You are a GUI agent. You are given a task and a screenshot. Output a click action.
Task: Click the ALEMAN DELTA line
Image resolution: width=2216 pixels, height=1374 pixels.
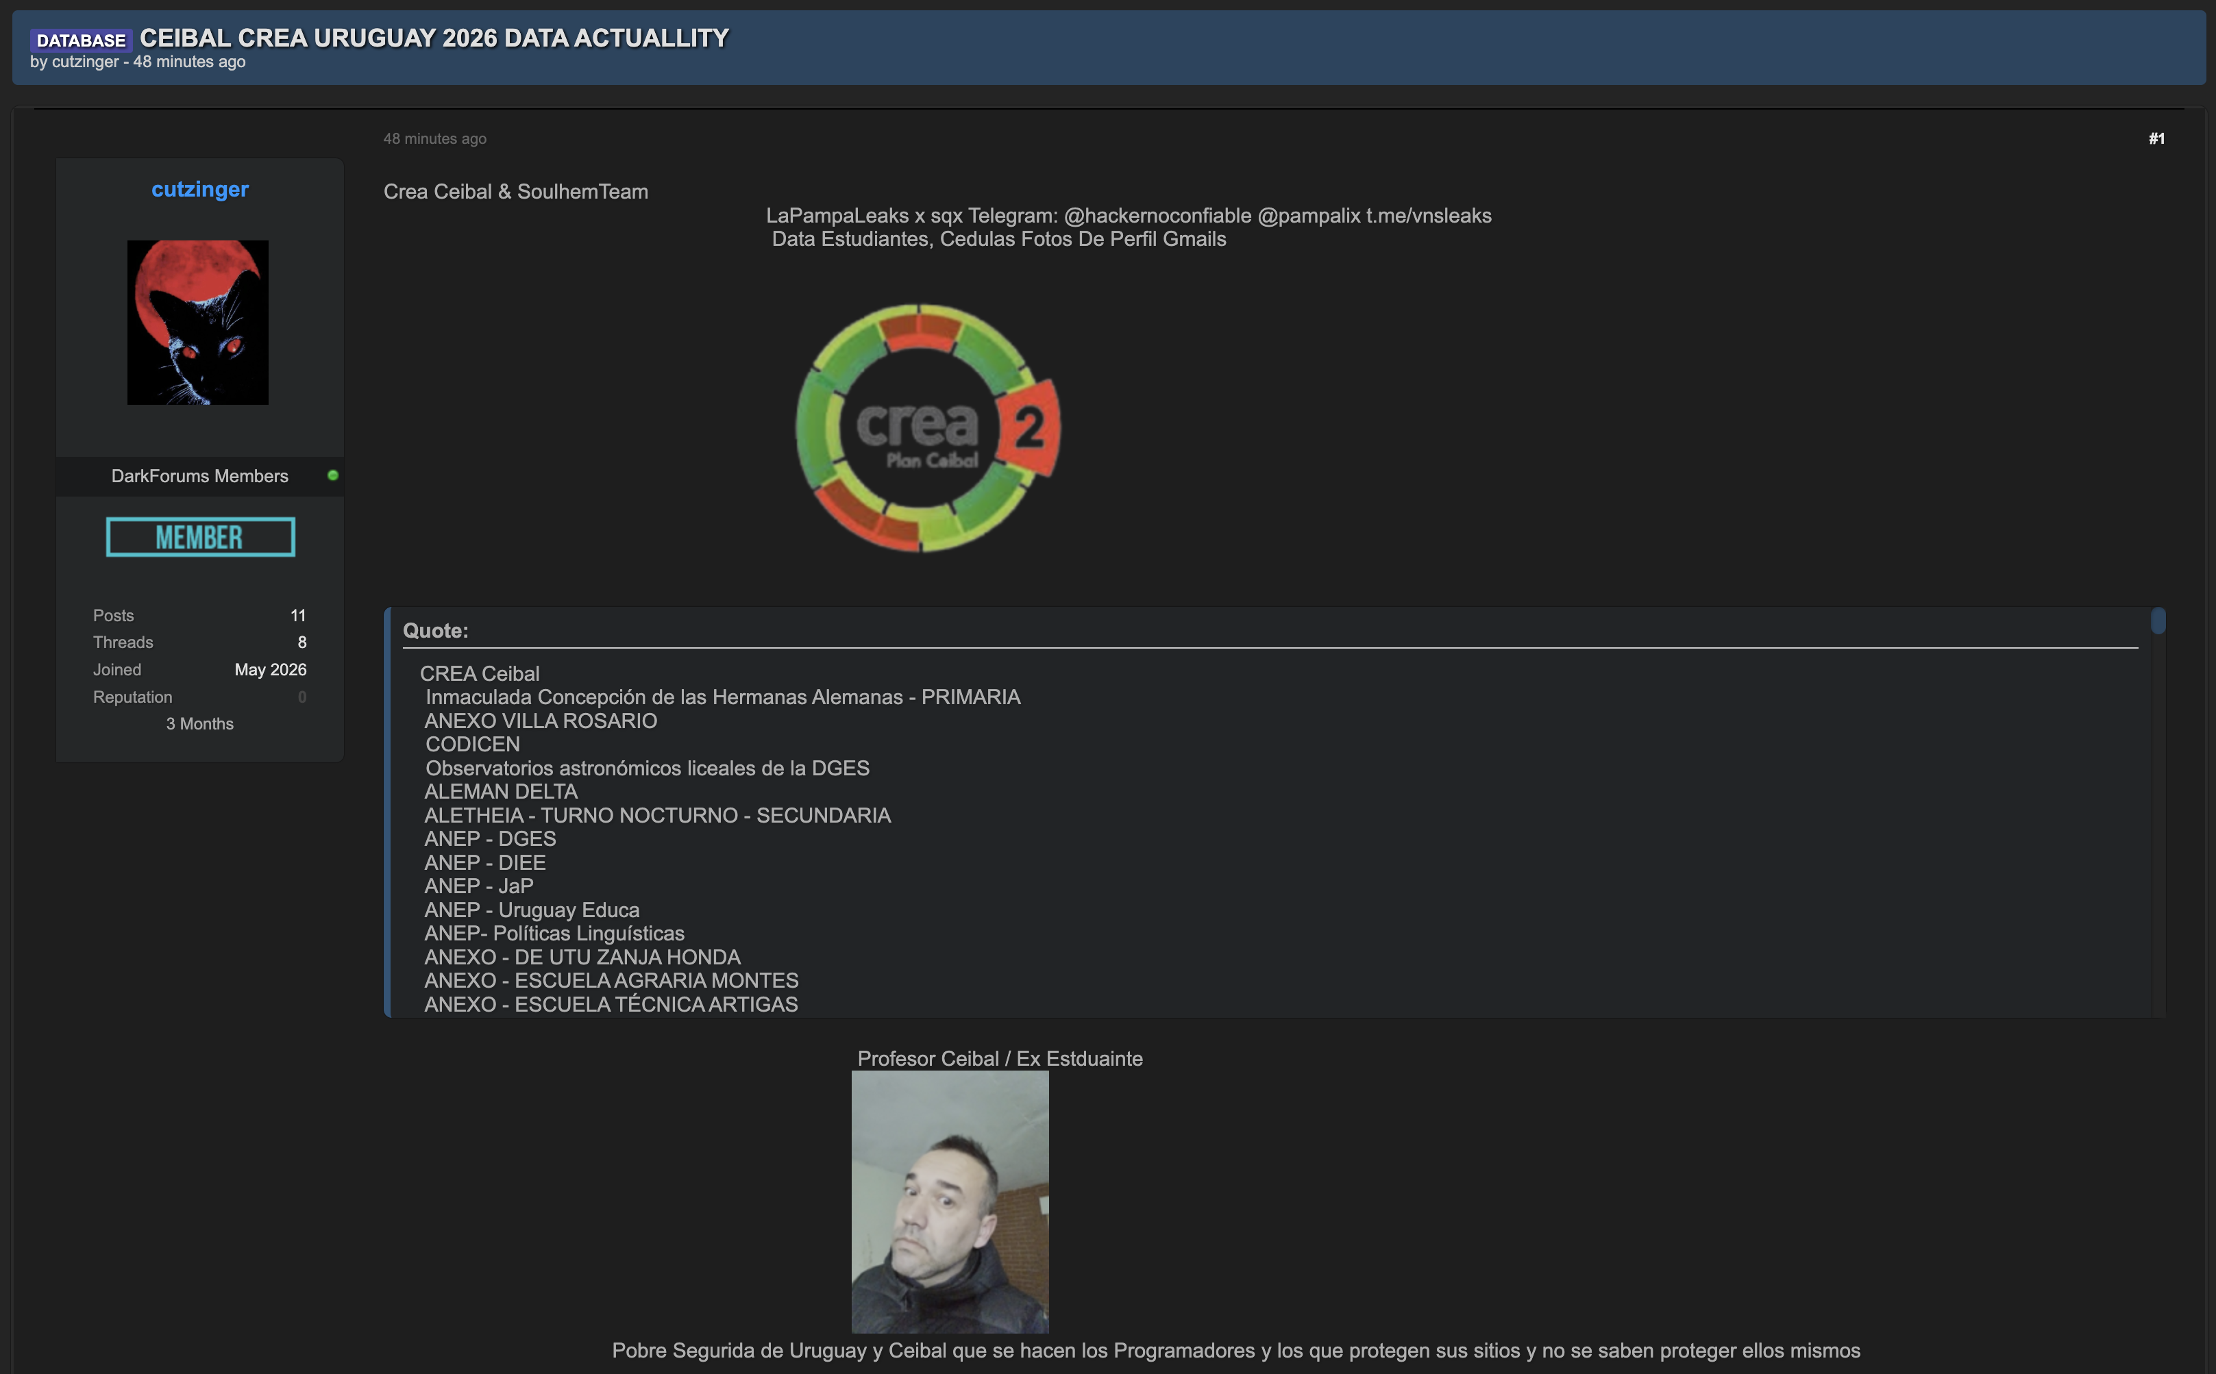[x=501, y=792]
